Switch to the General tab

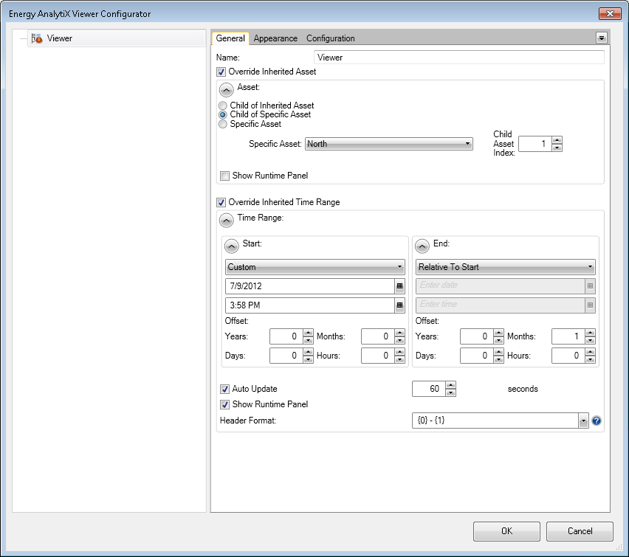point(230,38)
